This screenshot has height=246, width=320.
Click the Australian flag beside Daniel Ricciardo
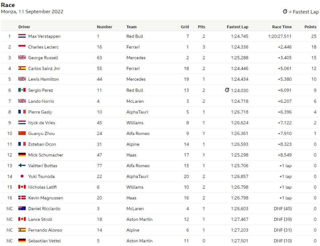22,208
